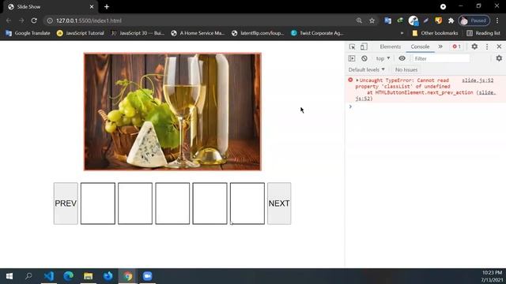
Task: Click the console prompt line
Action: tap(425, 106)
